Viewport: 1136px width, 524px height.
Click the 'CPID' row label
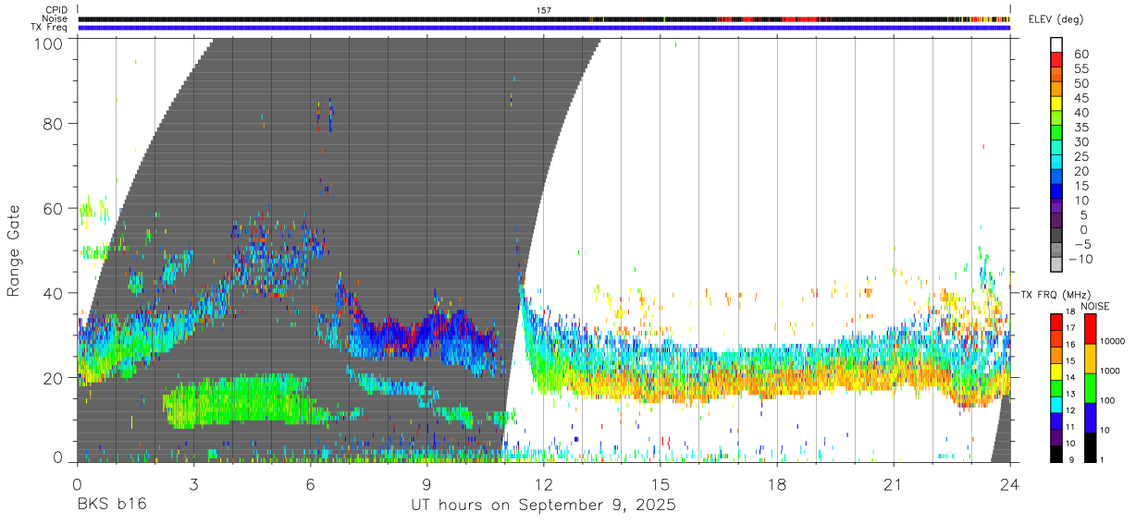point(56,10)
